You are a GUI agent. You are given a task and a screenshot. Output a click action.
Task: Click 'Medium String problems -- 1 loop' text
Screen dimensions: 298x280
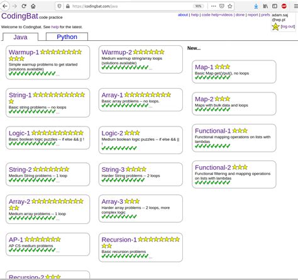click(x=38, y=176)
